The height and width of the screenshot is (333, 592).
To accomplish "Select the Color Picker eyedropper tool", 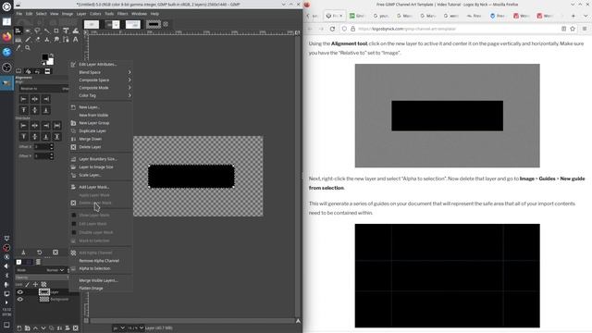I will point(18,48).
